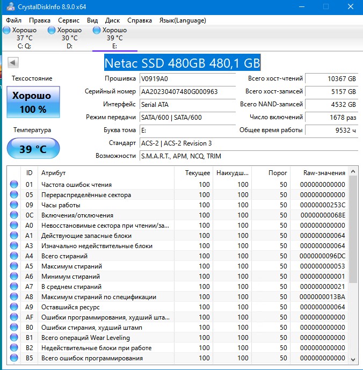
Task: Click the attribute list scrollbar thumb
Action: (353, 229)
